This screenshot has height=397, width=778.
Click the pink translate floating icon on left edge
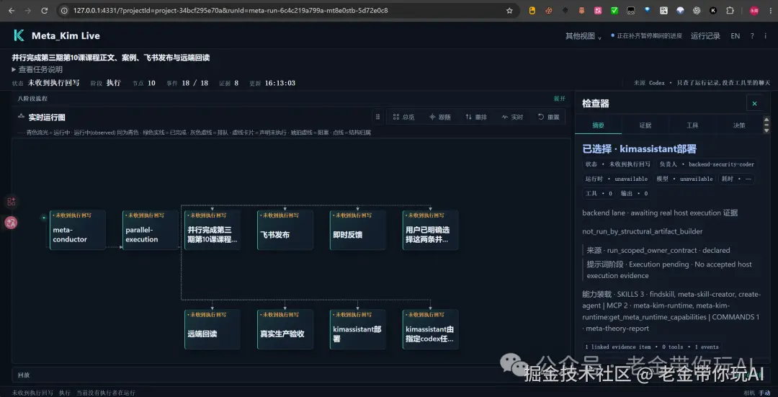click(11, 223)
